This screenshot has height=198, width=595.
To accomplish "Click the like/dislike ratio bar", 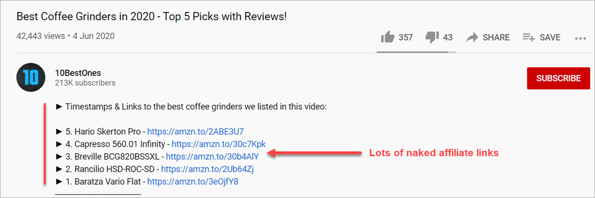I will coord(417,52).
